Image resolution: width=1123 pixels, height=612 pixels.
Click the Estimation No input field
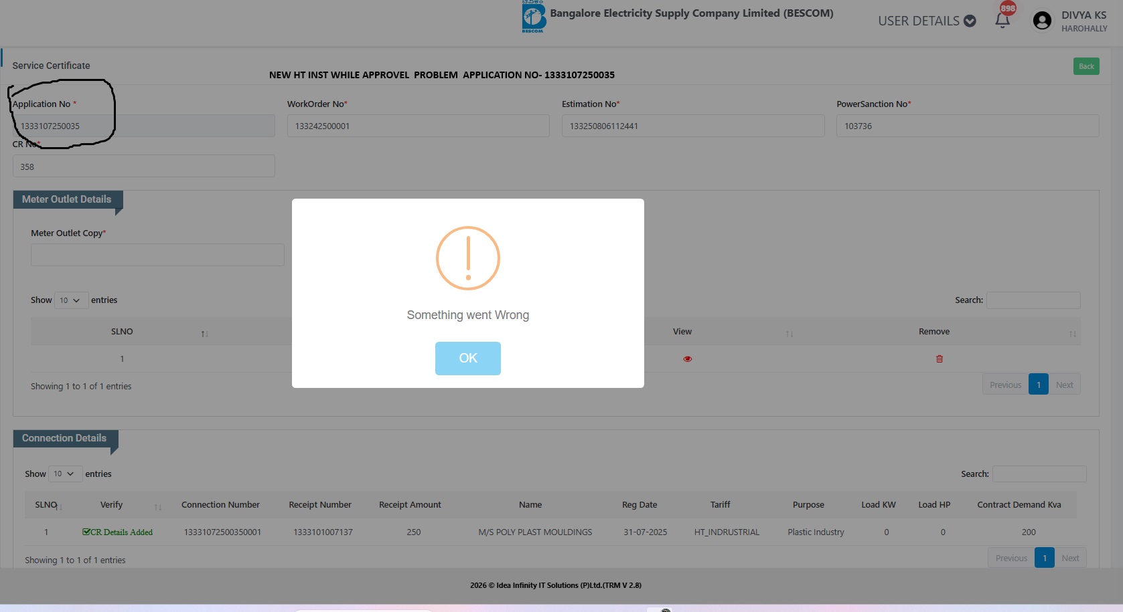pyautogui.click(x=693, y=126)
